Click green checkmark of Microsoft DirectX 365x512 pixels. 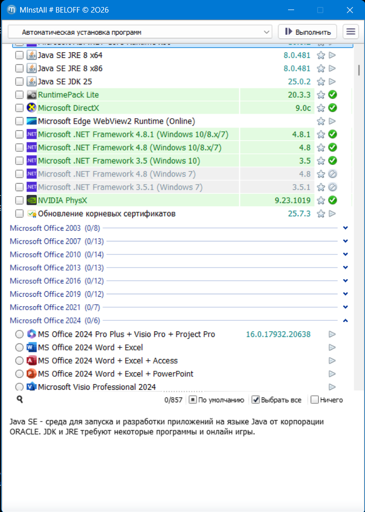[x=333, y=108]
